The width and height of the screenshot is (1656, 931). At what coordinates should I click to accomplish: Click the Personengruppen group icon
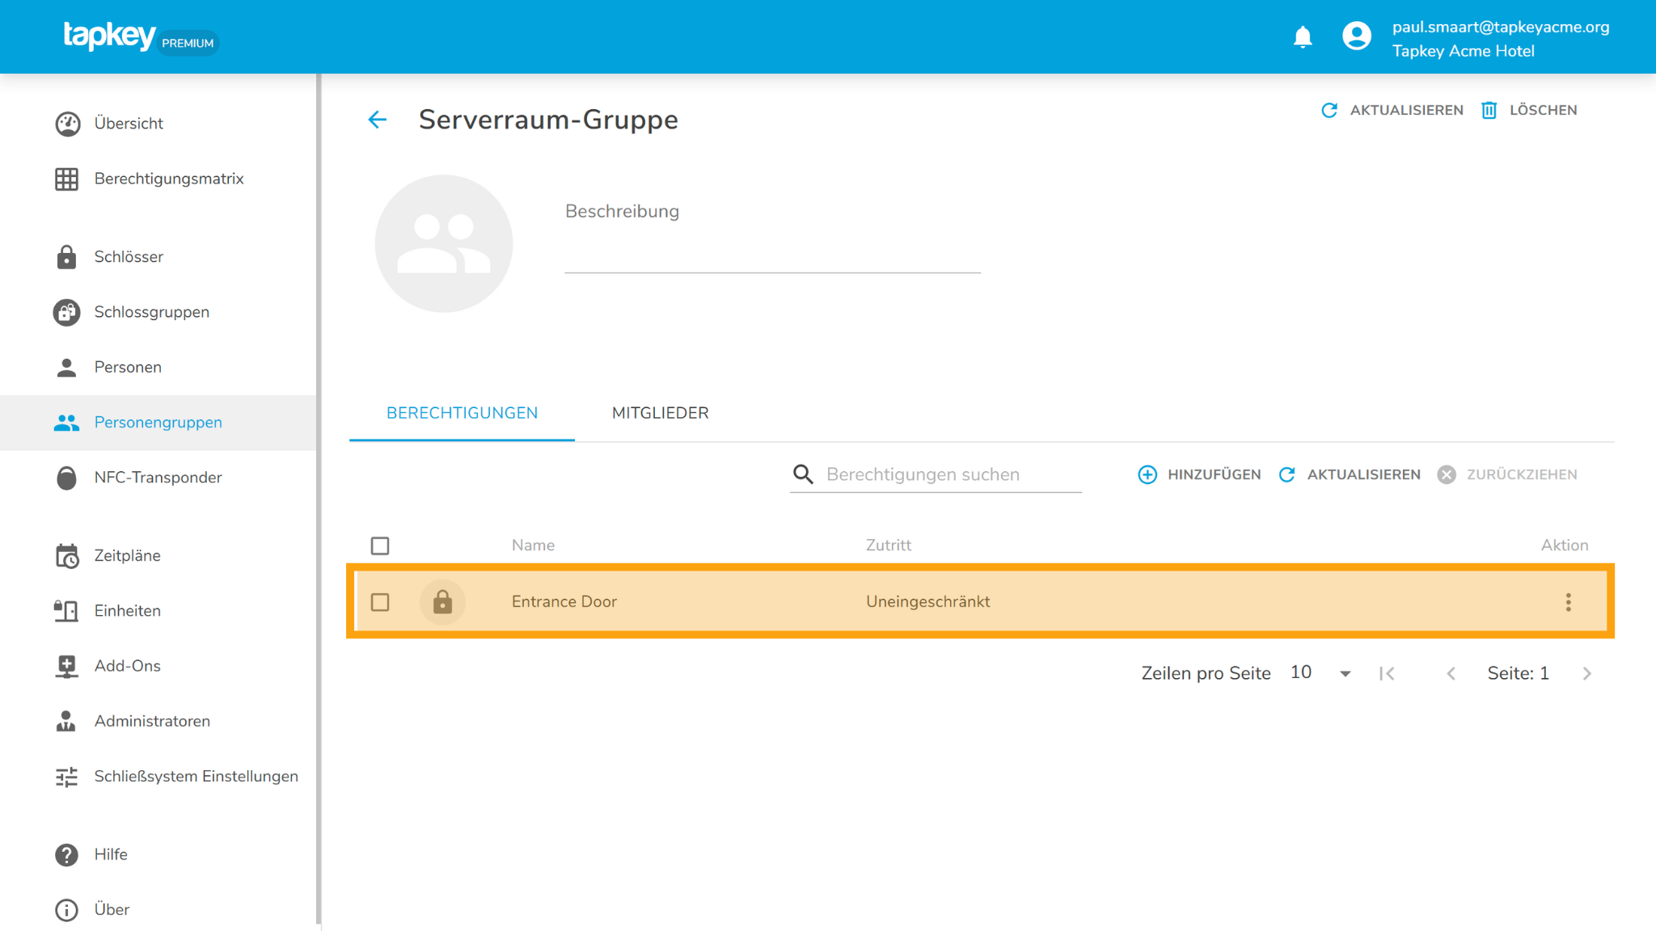pos(67,423)
